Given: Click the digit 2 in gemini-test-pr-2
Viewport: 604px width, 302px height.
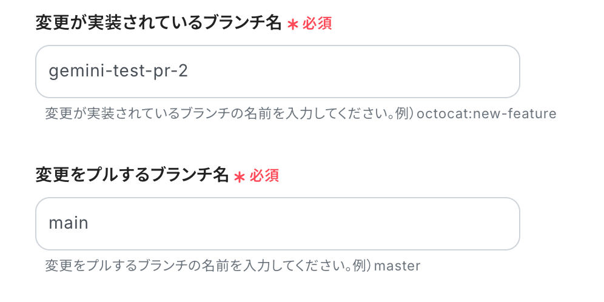Looking at the screenshot, I should click(183, 72).
